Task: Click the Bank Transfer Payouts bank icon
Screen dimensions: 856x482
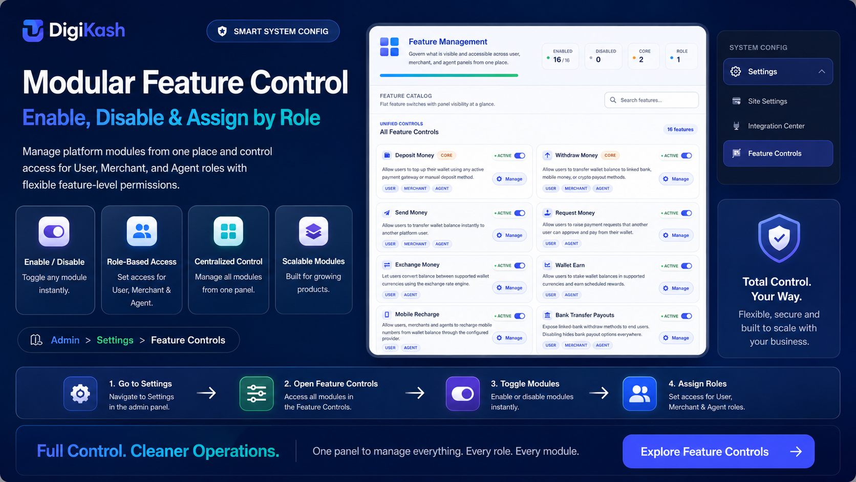Action: pos(547,315)
